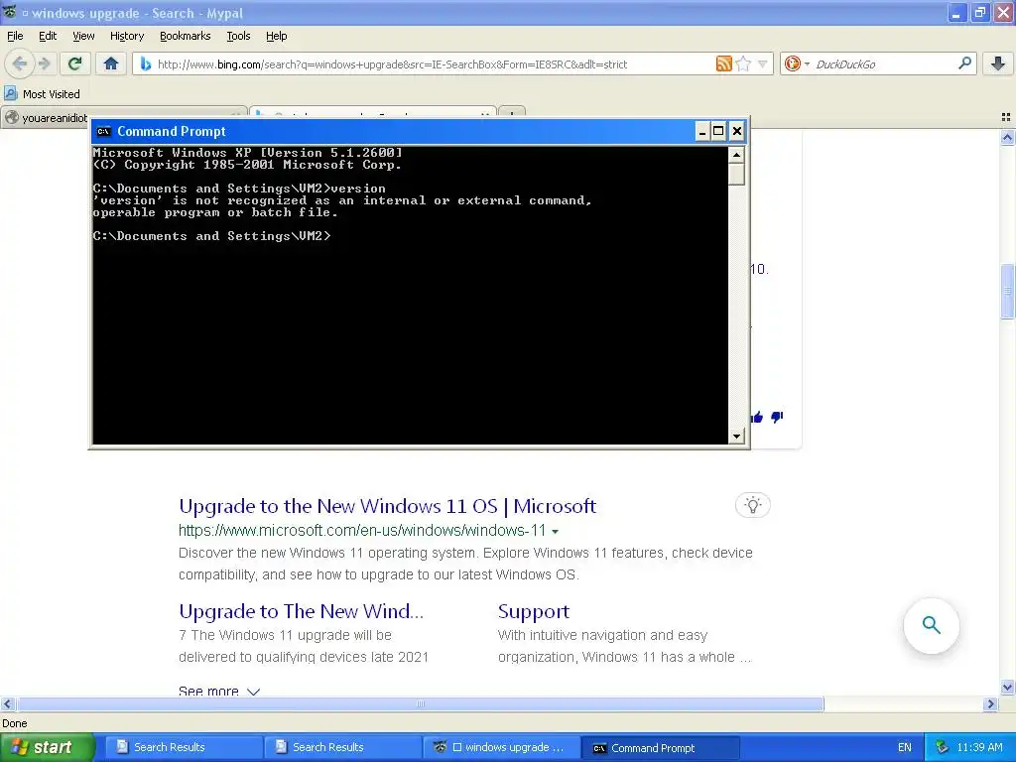1016x762 pixels.
Task: Open the History menu
Action: point(127,37)
